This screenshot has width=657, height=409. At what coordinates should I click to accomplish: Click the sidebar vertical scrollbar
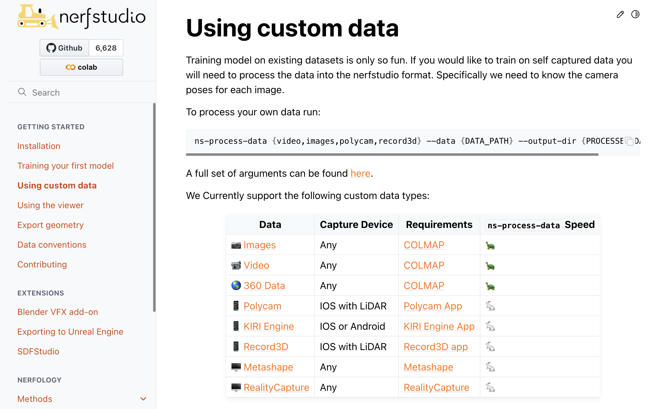pos(154,207)
